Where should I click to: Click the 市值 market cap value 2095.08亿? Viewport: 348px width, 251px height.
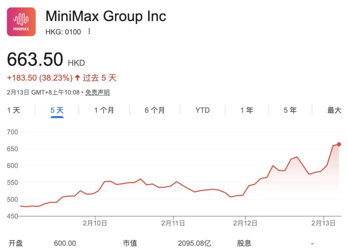[194, 243]
